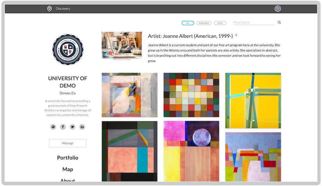Toggle the SOLD filter
Viewport: 322px width, 186px height.
click(x=220, y=23)
